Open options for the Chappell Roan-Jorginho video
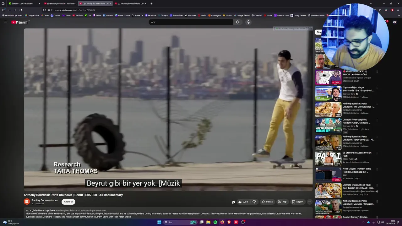This screenshot has height=226, width=402. [377, 120]
